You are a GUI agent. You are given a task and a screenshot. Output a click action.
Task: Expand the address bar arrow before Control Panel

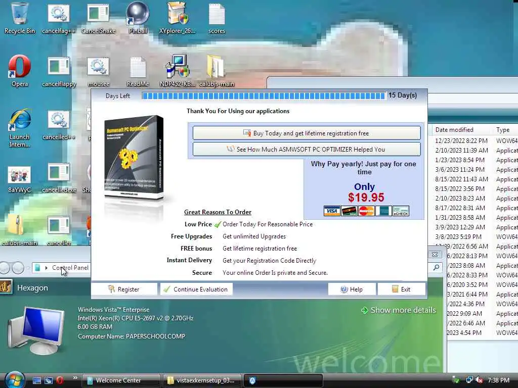(x=46, y=268)
